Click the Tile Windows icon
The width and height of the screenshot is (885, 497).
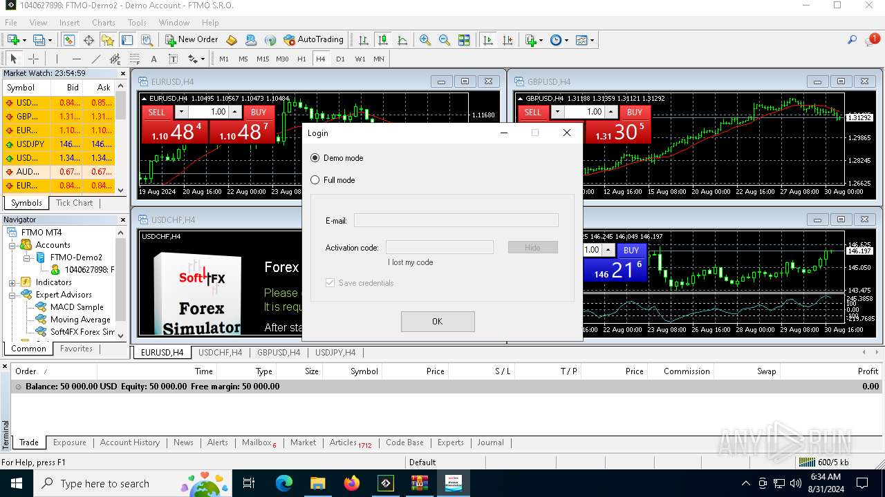(x=464, y=40)
